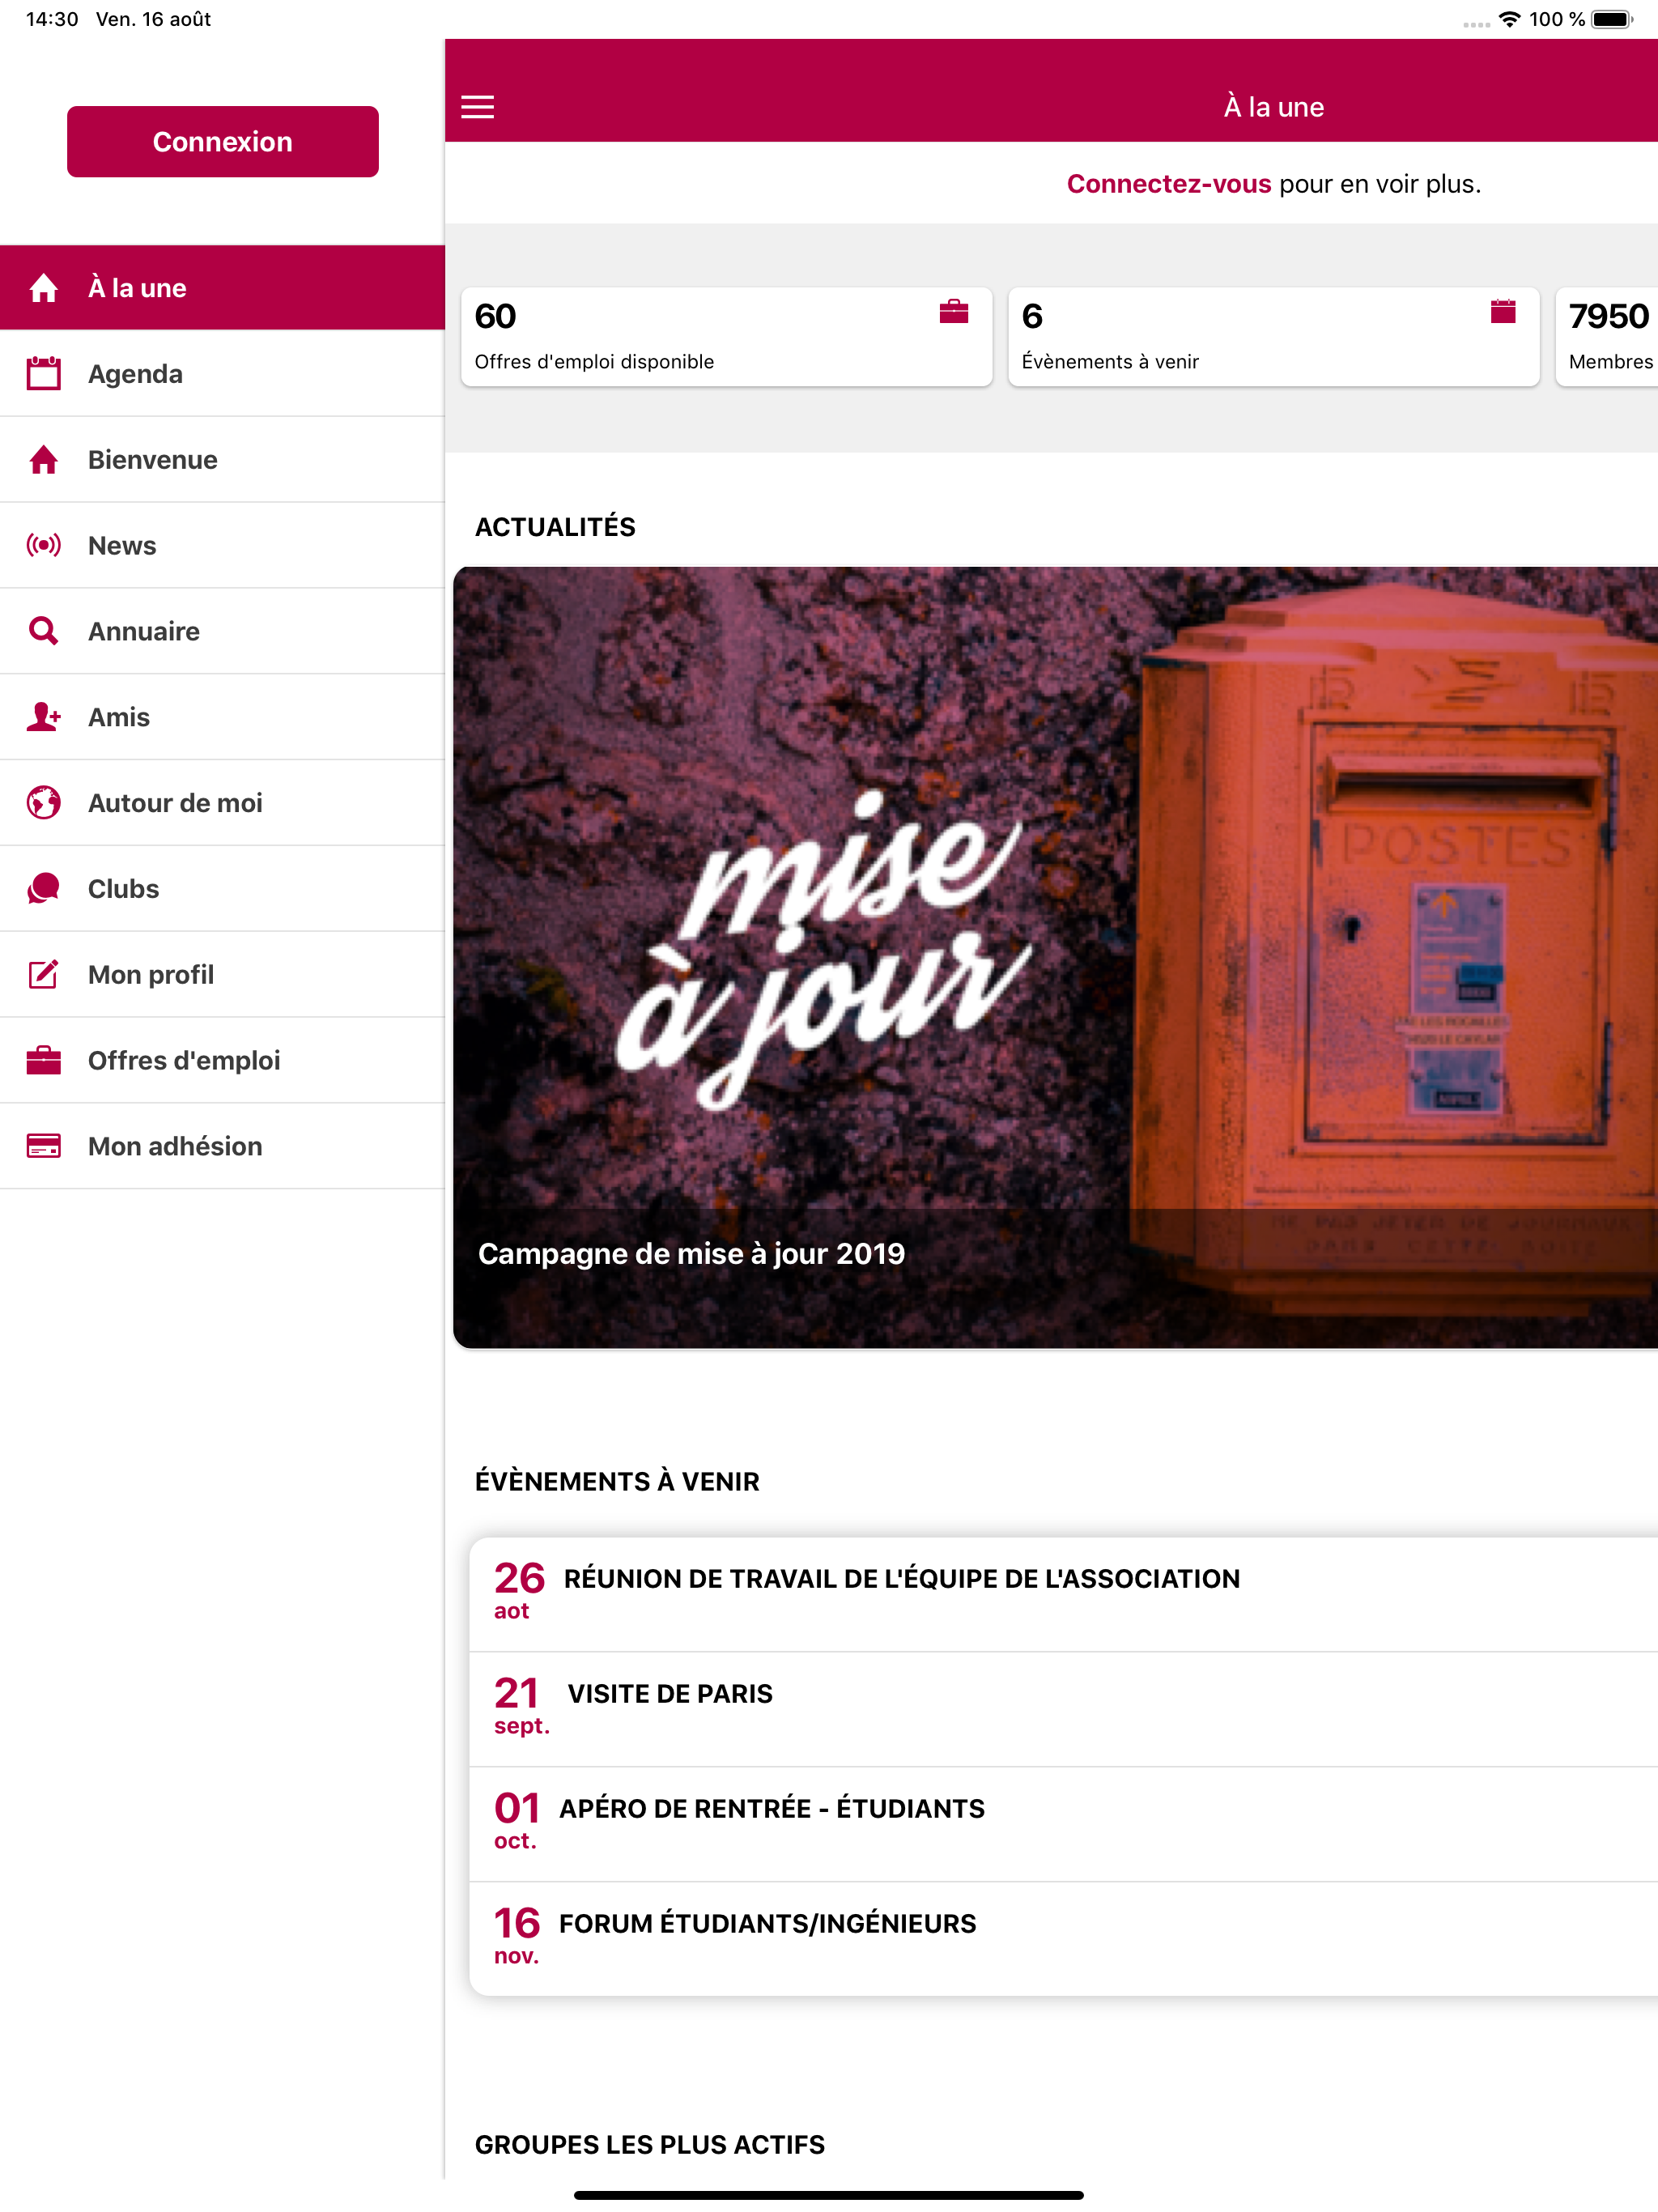The image size is (1658, 2212).
Task: Click the globe icon beside Autour de moi
Action: click(x=43, y=803)
